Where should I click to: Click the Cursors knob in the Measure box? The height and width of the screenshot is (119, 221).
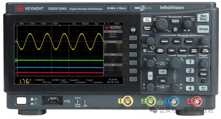click(204, 41)
